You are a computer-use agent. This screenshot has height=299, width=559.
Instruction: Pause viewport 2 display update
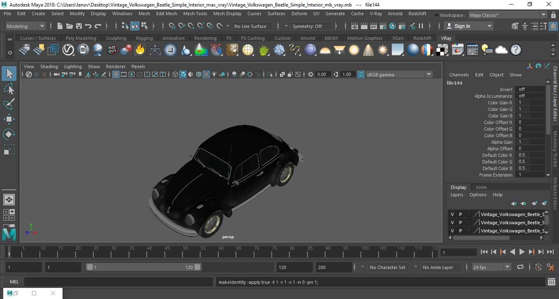[x=421, y=26]
